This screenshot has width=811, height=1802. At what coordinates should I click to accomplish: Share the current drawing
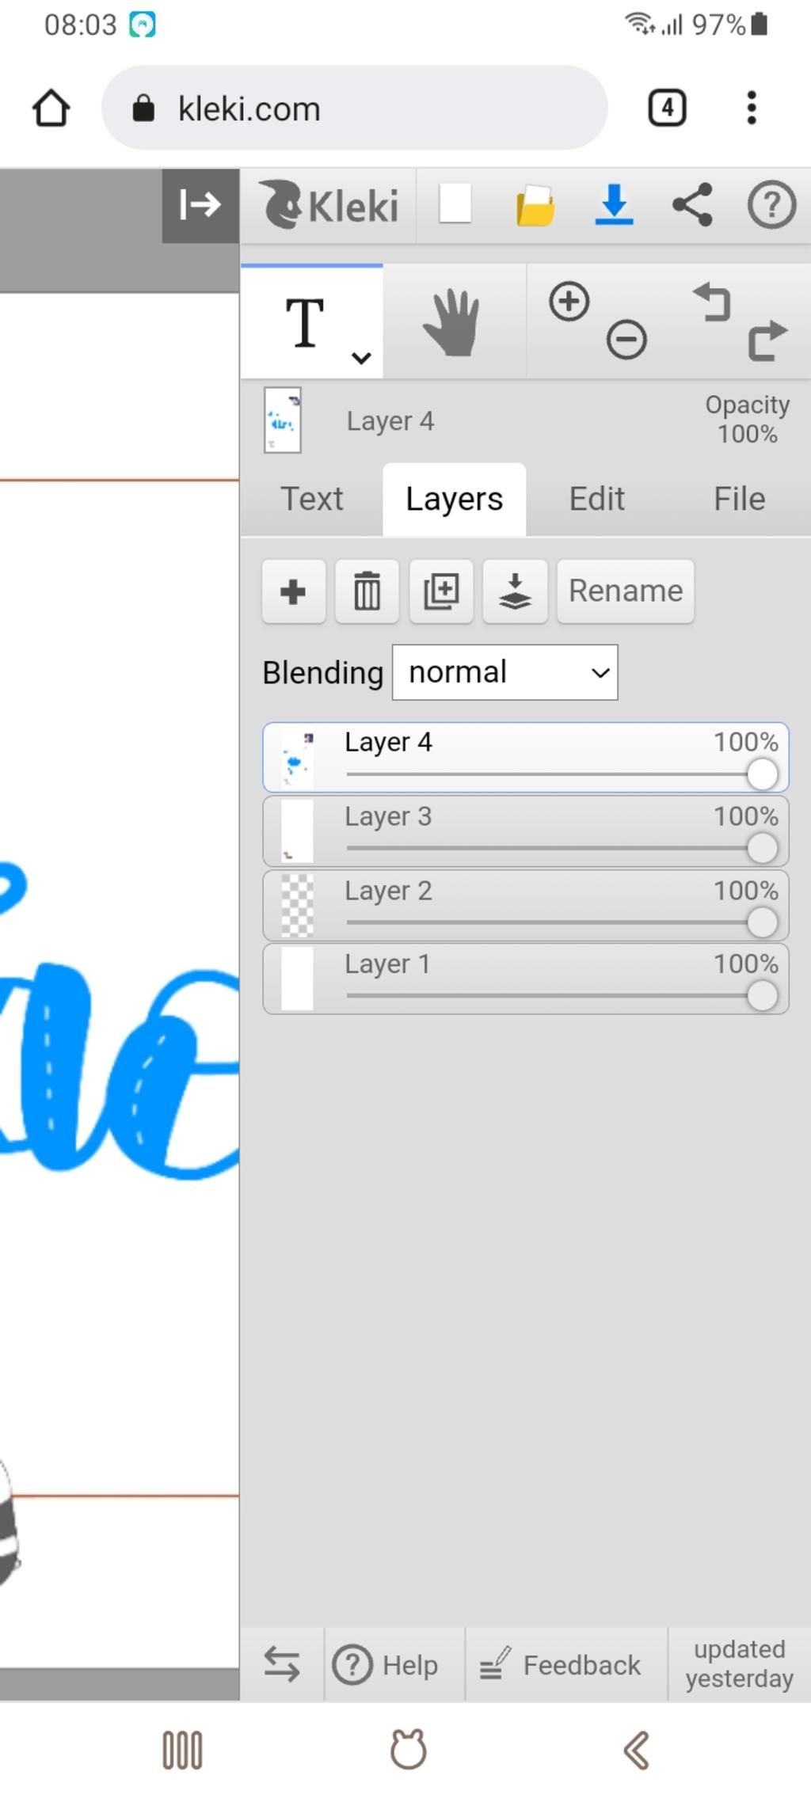tap(693, 205)
